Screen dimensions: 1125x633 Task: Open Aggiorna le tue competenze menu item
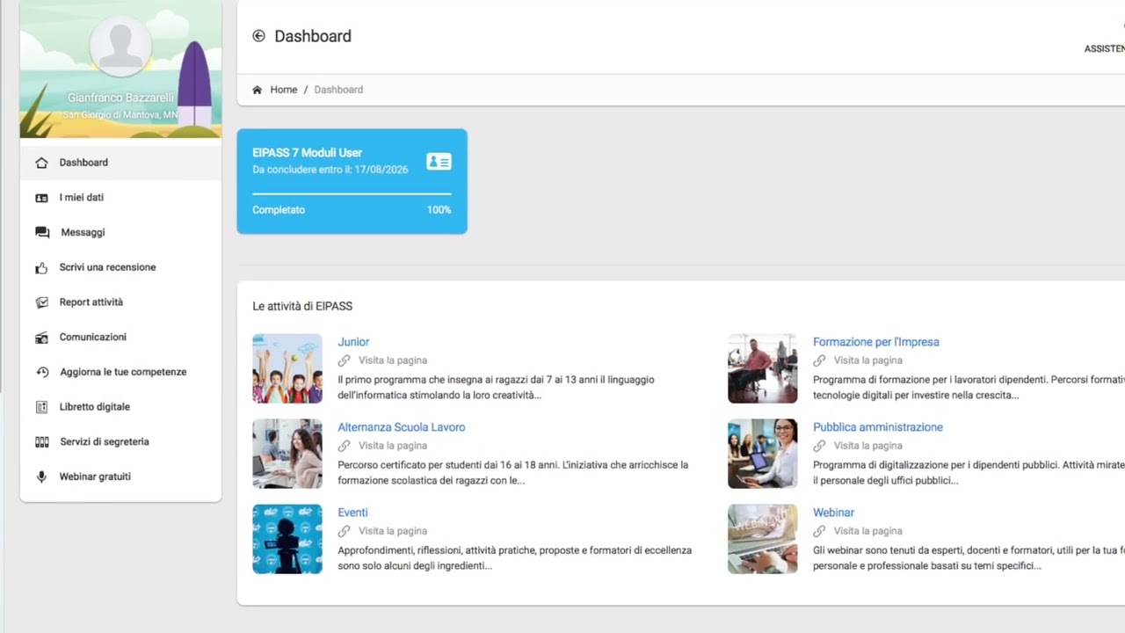click(120, 372)
